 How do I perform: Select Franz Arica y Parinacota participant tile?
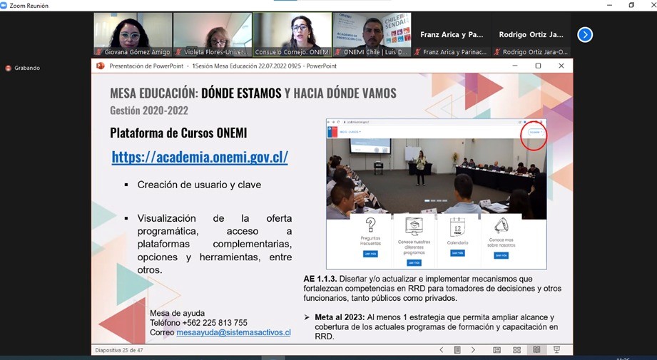452,34
